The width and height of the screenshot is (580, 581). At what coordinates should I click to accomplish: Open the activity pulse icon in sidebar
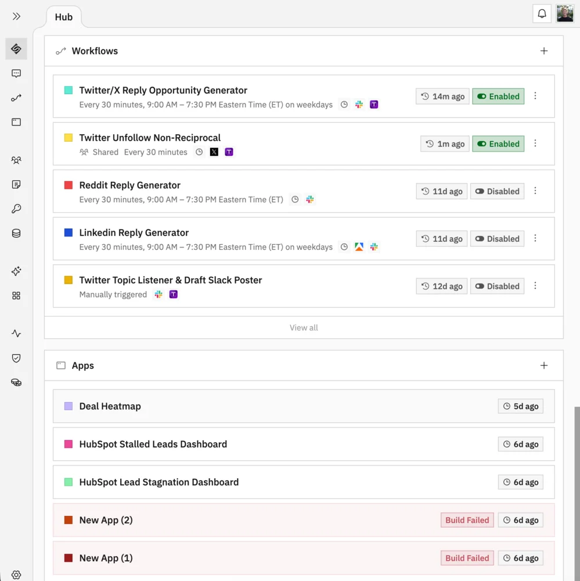(x=16, y=333)
